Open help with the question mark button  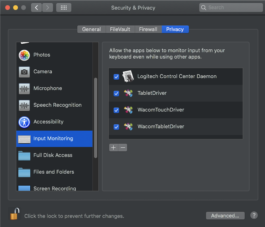(254, 215)
